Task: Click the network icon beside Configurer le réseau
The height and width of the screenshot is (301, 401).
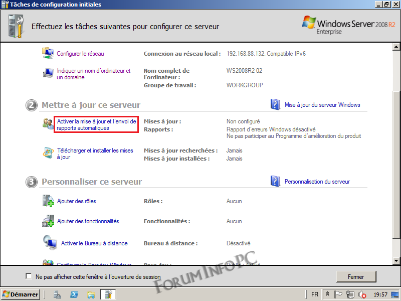Action: coord(48,53)
